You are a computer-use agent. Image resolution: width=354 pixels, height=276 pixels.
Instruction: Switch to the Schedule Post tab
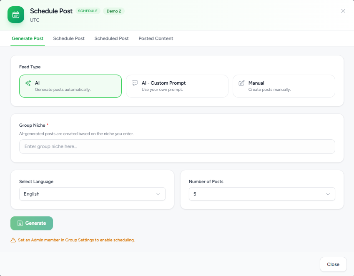click(x=69, y=39)
